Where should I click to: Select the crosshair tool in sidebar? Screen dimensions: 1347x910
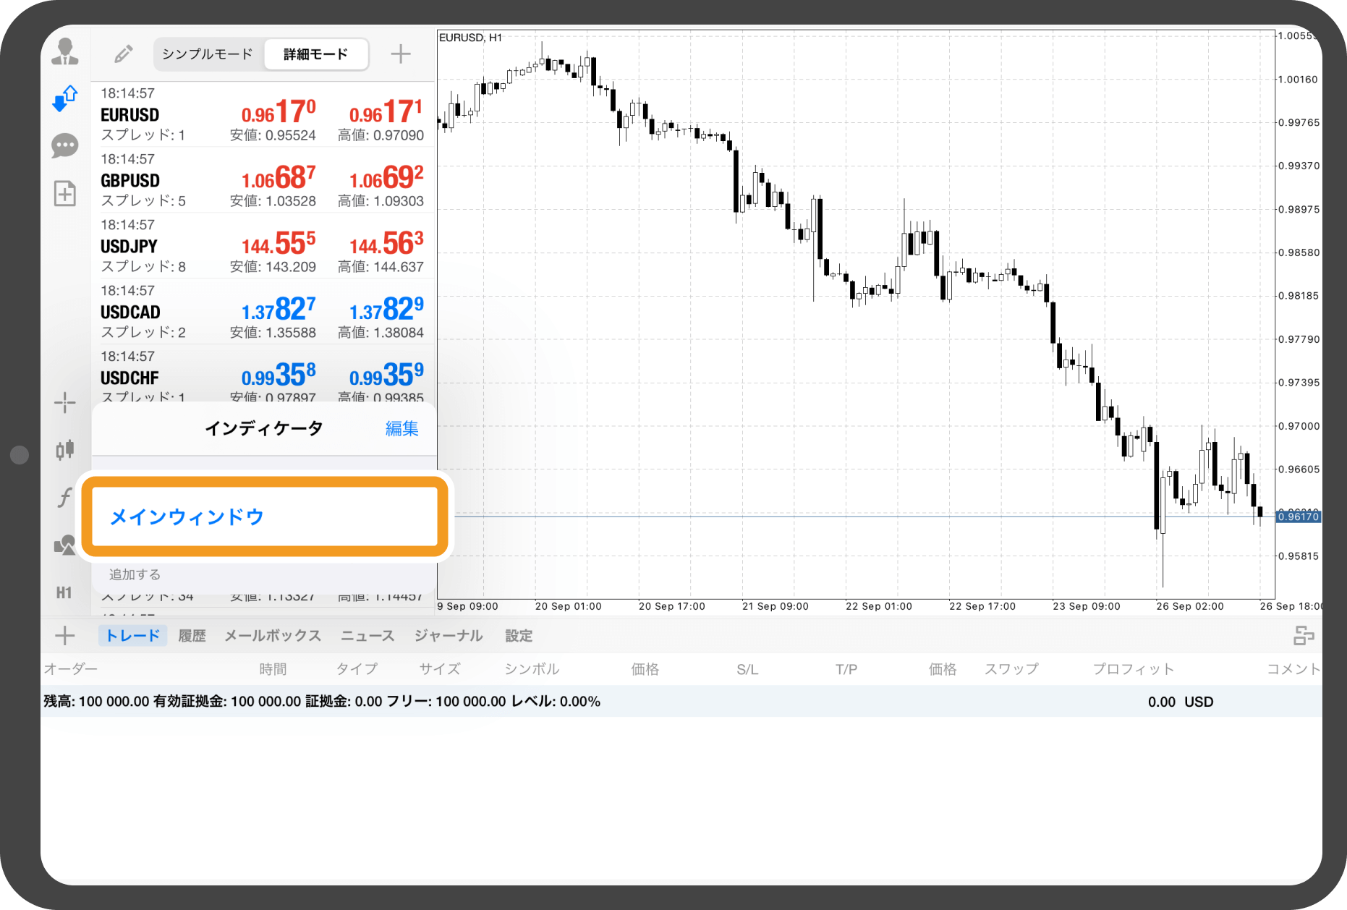65,402
